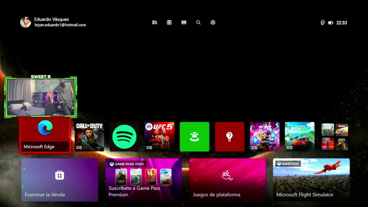This screenshot has height=207, width=368.
Task: Open the red lightbulb tips tile
Action: [230, 137]
